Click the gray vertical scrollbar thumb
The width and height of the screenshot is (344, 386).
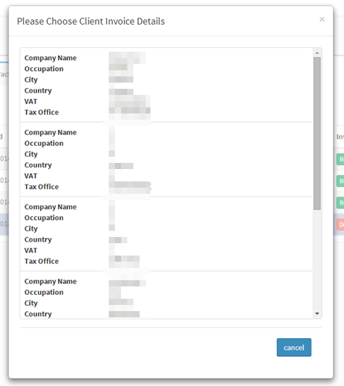(x=317, y=134)
